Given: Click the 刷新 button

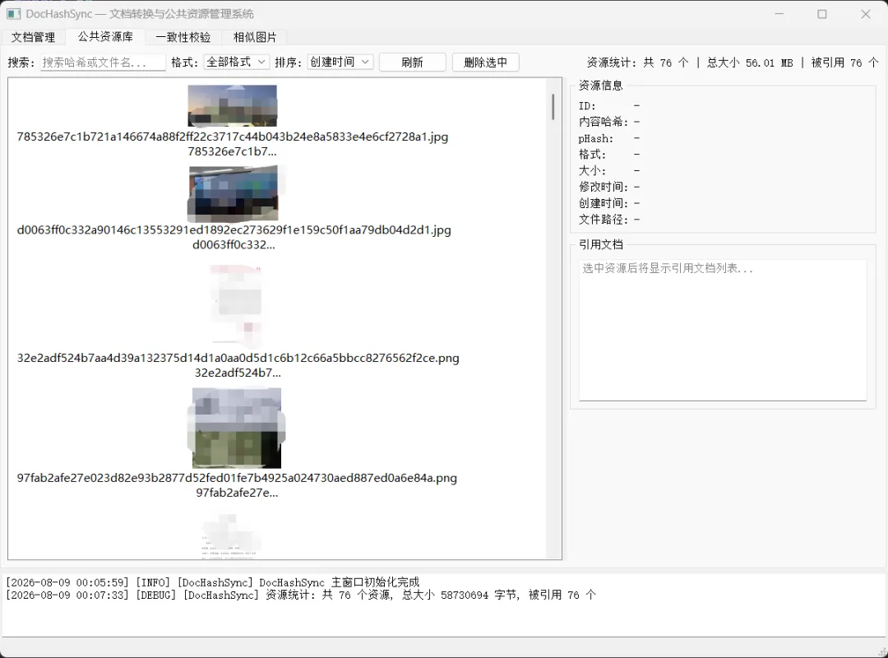Looking at the screenshot, I should click(412, 63).
